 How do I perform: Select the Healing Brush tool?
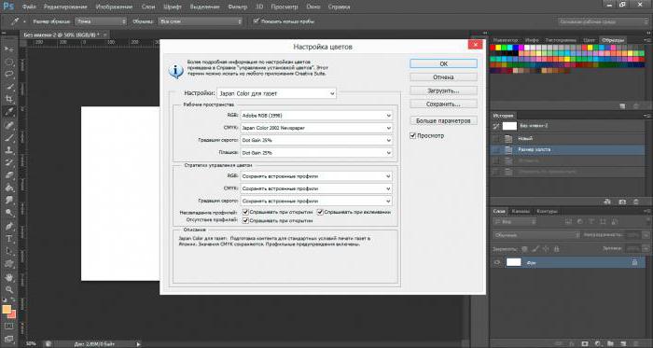point(9,124)
